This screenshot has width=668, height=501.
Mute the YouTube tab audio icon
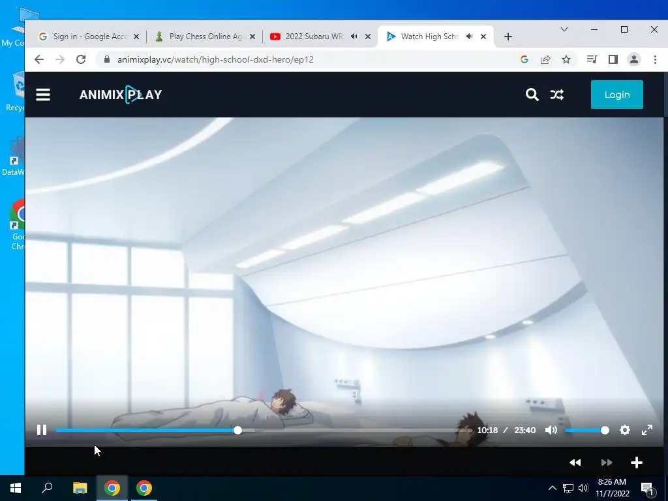(x=354, y=37)
